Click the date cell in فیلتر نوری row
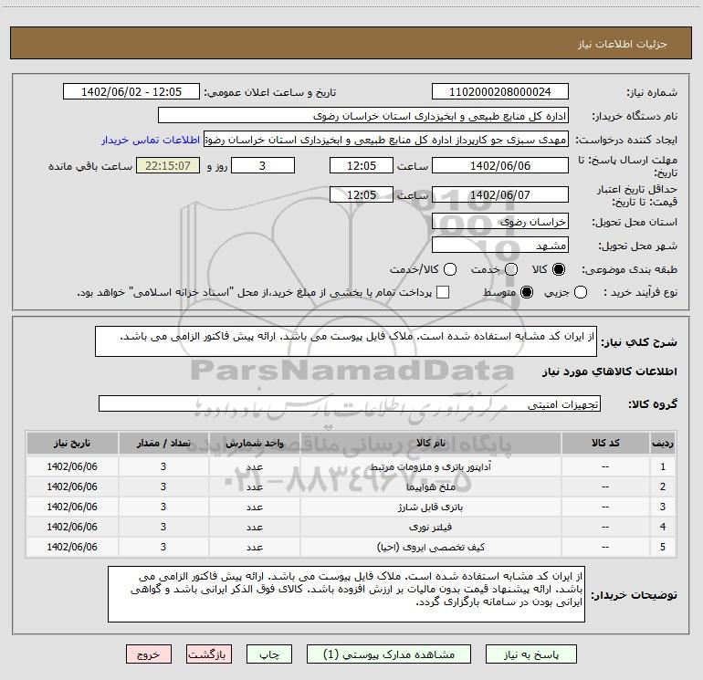 (72, 528)
